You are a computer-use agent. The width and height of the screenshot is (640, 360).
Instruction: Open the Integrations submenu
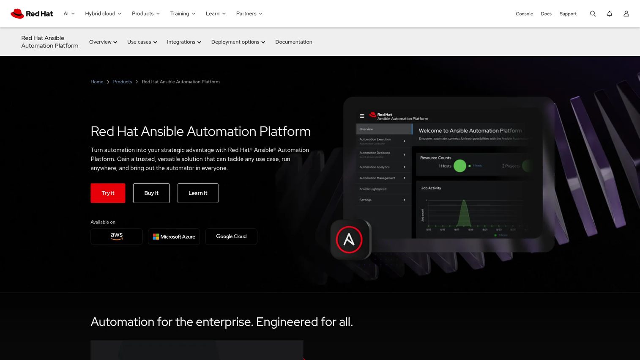tap(184, 42)
